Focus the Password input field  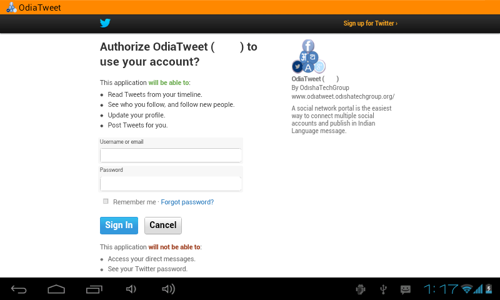click(x=171, y=184)
